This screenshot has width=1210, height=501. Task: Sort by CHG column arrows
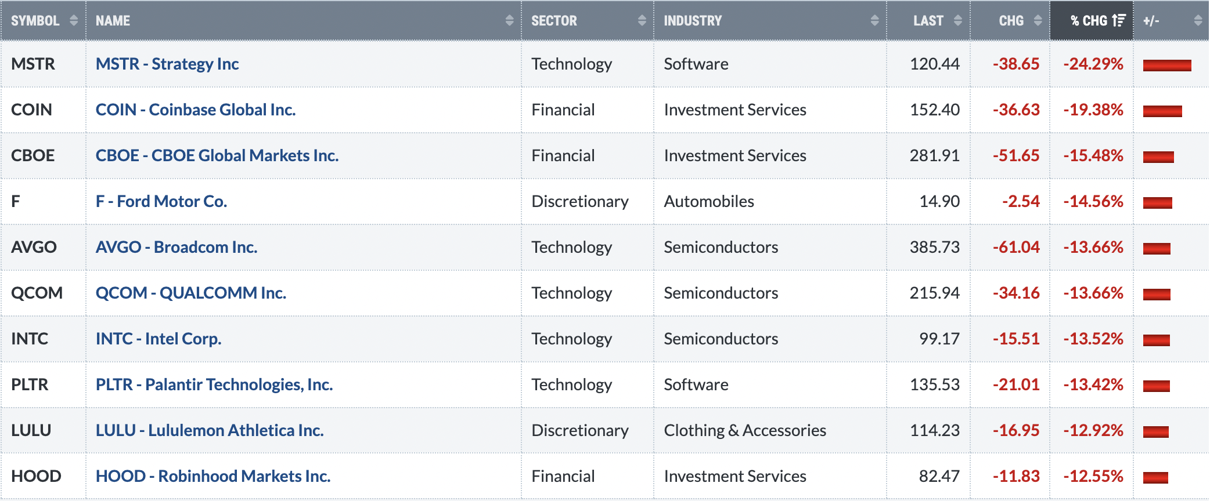click(1038, 20)
